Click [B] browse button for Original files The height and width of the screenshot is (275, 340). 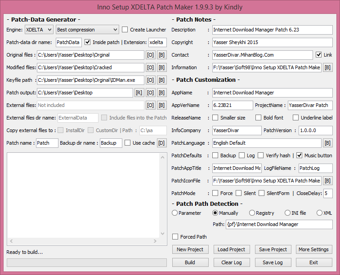tap(161, 55)
